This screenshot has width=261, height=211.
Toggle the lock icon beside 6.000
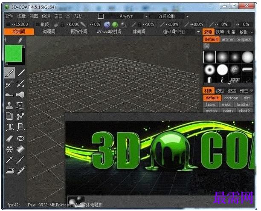coord(62,25)
